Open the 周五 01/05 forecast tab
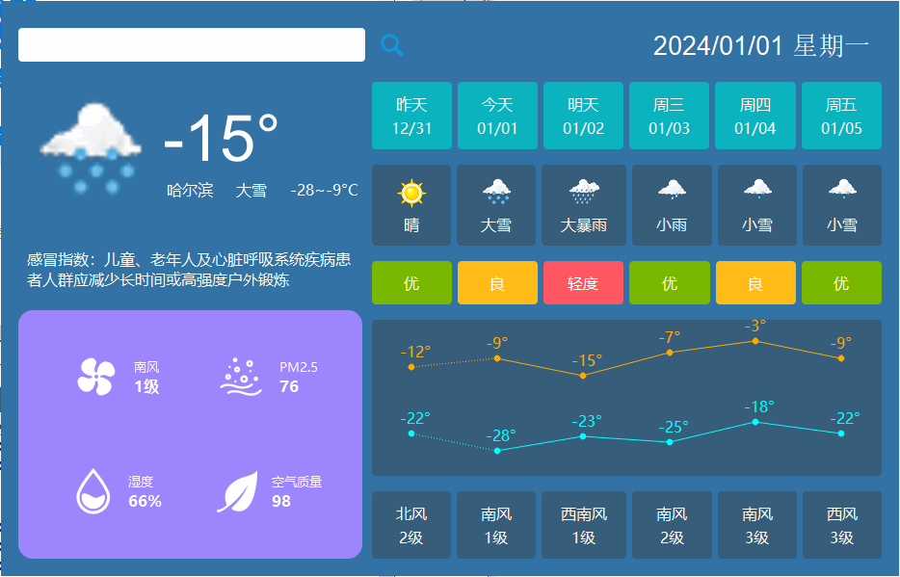Image resolution: width=900 pixels, height=577 pixels. (x=841, y=116)
